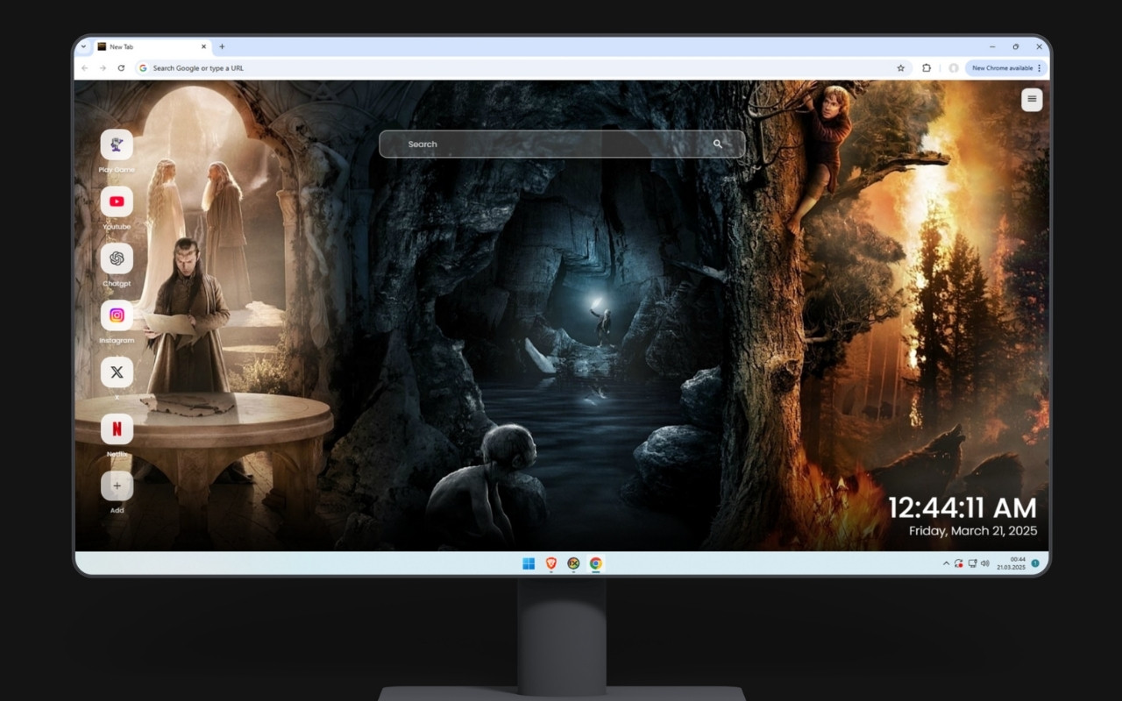Open the X shortcut in the sidebar
1122x701 pixels.
pyautogui.click(x=117, y=372)
